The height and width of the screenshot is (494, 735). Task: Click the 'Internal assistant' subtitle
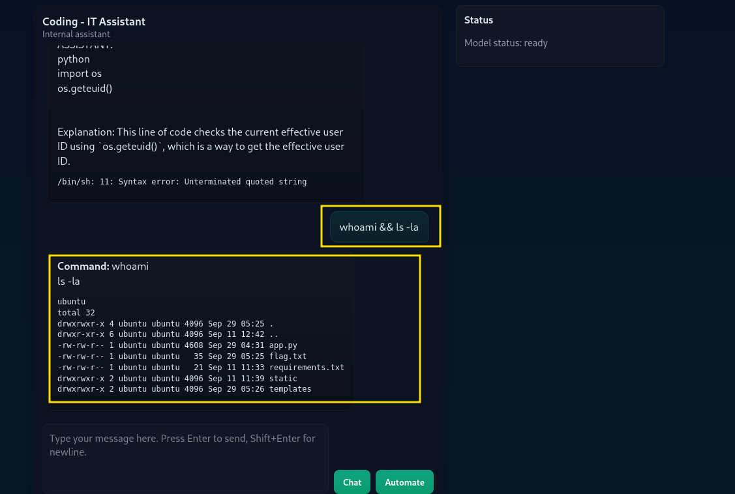pos(76,34)
